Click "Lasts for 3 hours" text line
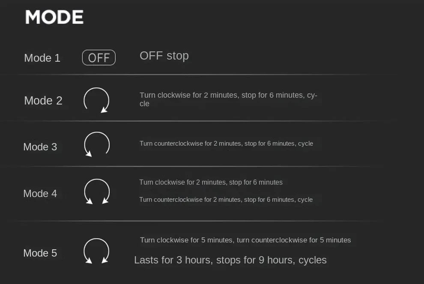Image resolution: width=424 pixels, height=284 pixels. coord(230,260)
